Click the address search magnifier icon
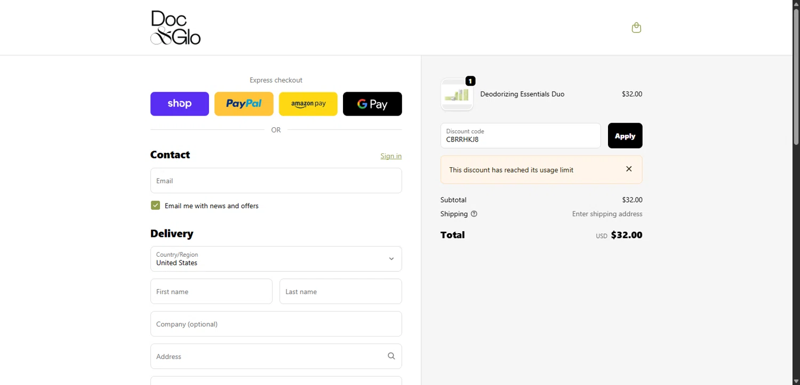The height and width of the screenshot is (385, 800). point(391,356)
